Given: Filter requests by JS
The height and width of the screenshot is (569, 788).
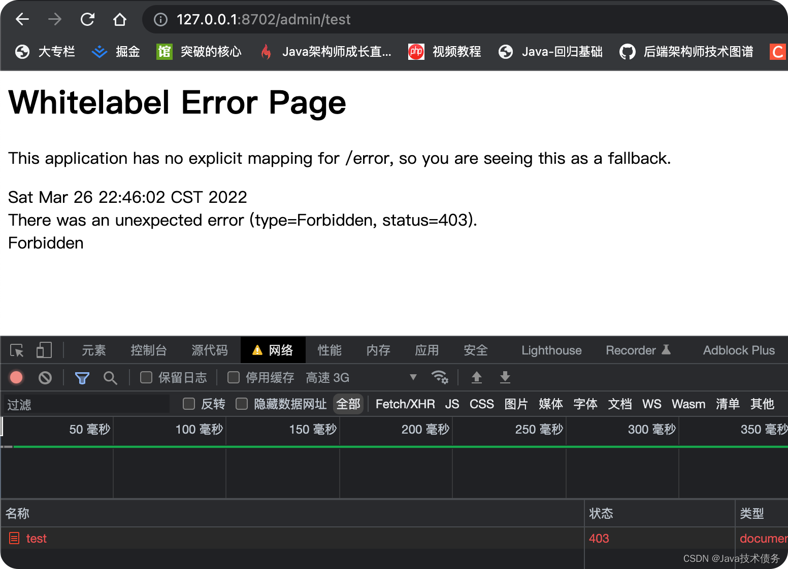Looking at the screenshot, I should [452, 404].
